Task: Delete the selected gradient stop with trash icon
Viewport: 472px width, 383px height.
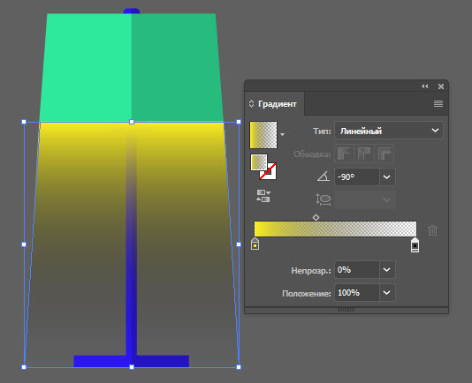Action: [x=432, y=230]
